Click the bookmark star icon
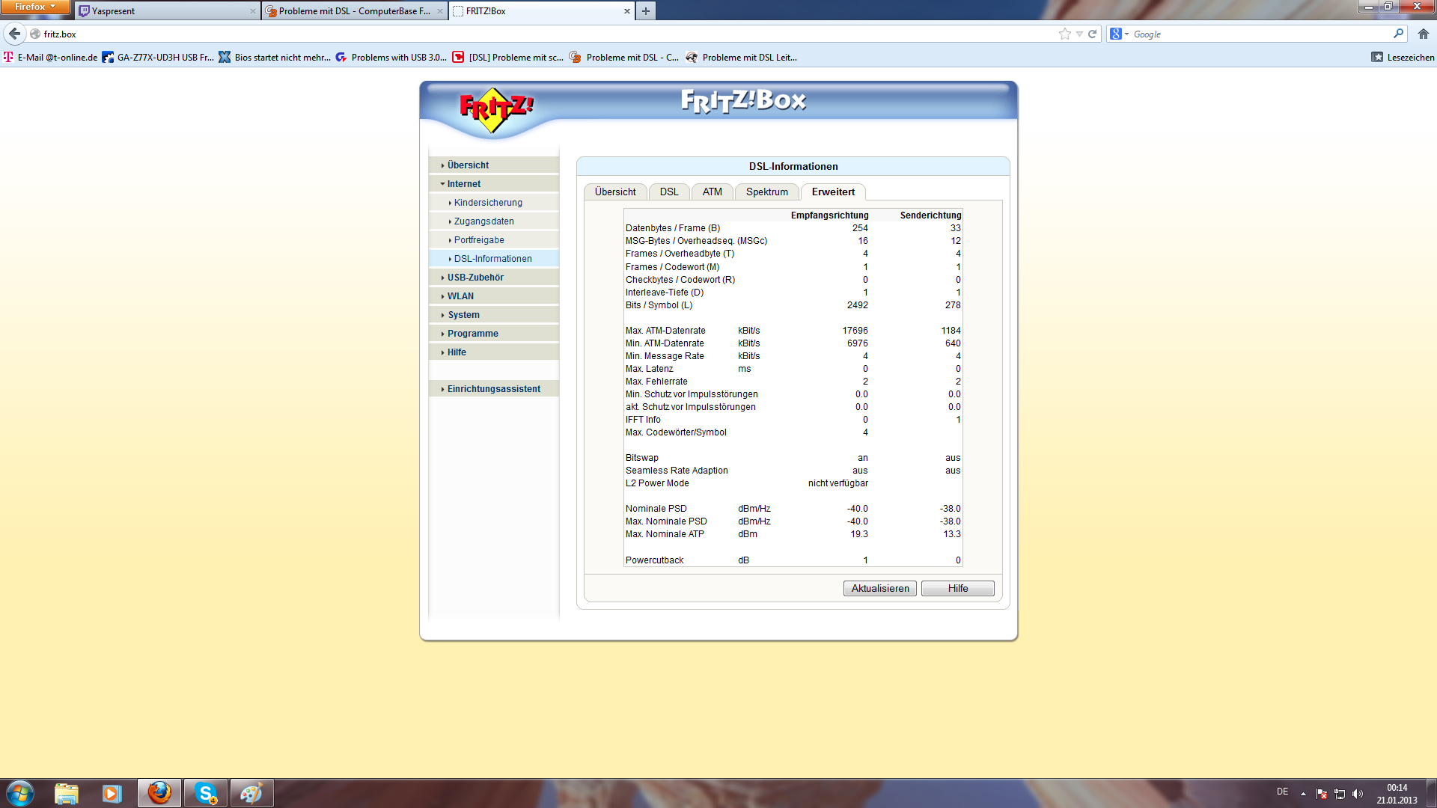 pyautogui.click(x=1064, y=34)
